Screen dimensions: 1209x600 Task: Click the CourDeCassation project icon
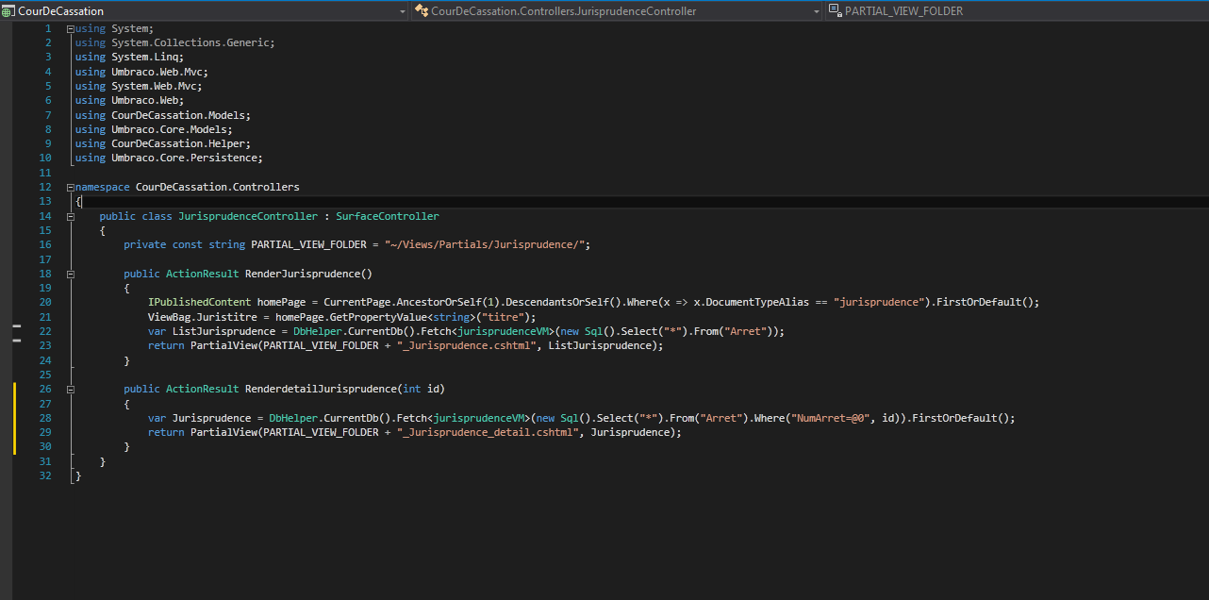click(x=9, y=10)
